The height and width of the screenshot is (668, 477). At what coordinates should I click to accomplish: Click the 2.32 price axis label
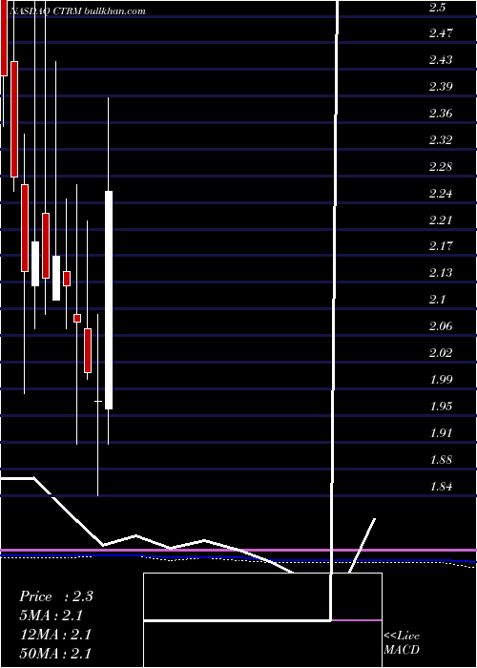pos(441,140)
